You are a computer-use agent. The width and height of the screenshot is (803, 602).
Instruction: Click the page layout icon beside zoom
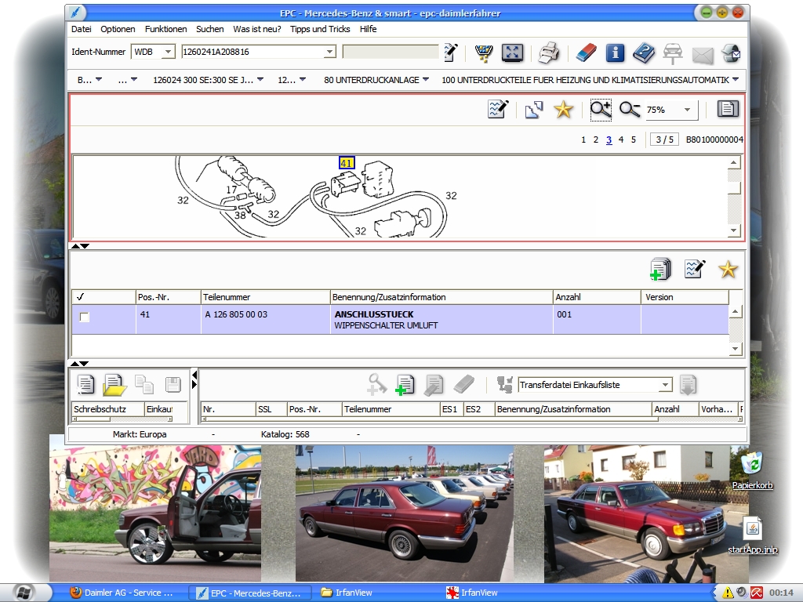pyautogui.click(x=728, y=108)
